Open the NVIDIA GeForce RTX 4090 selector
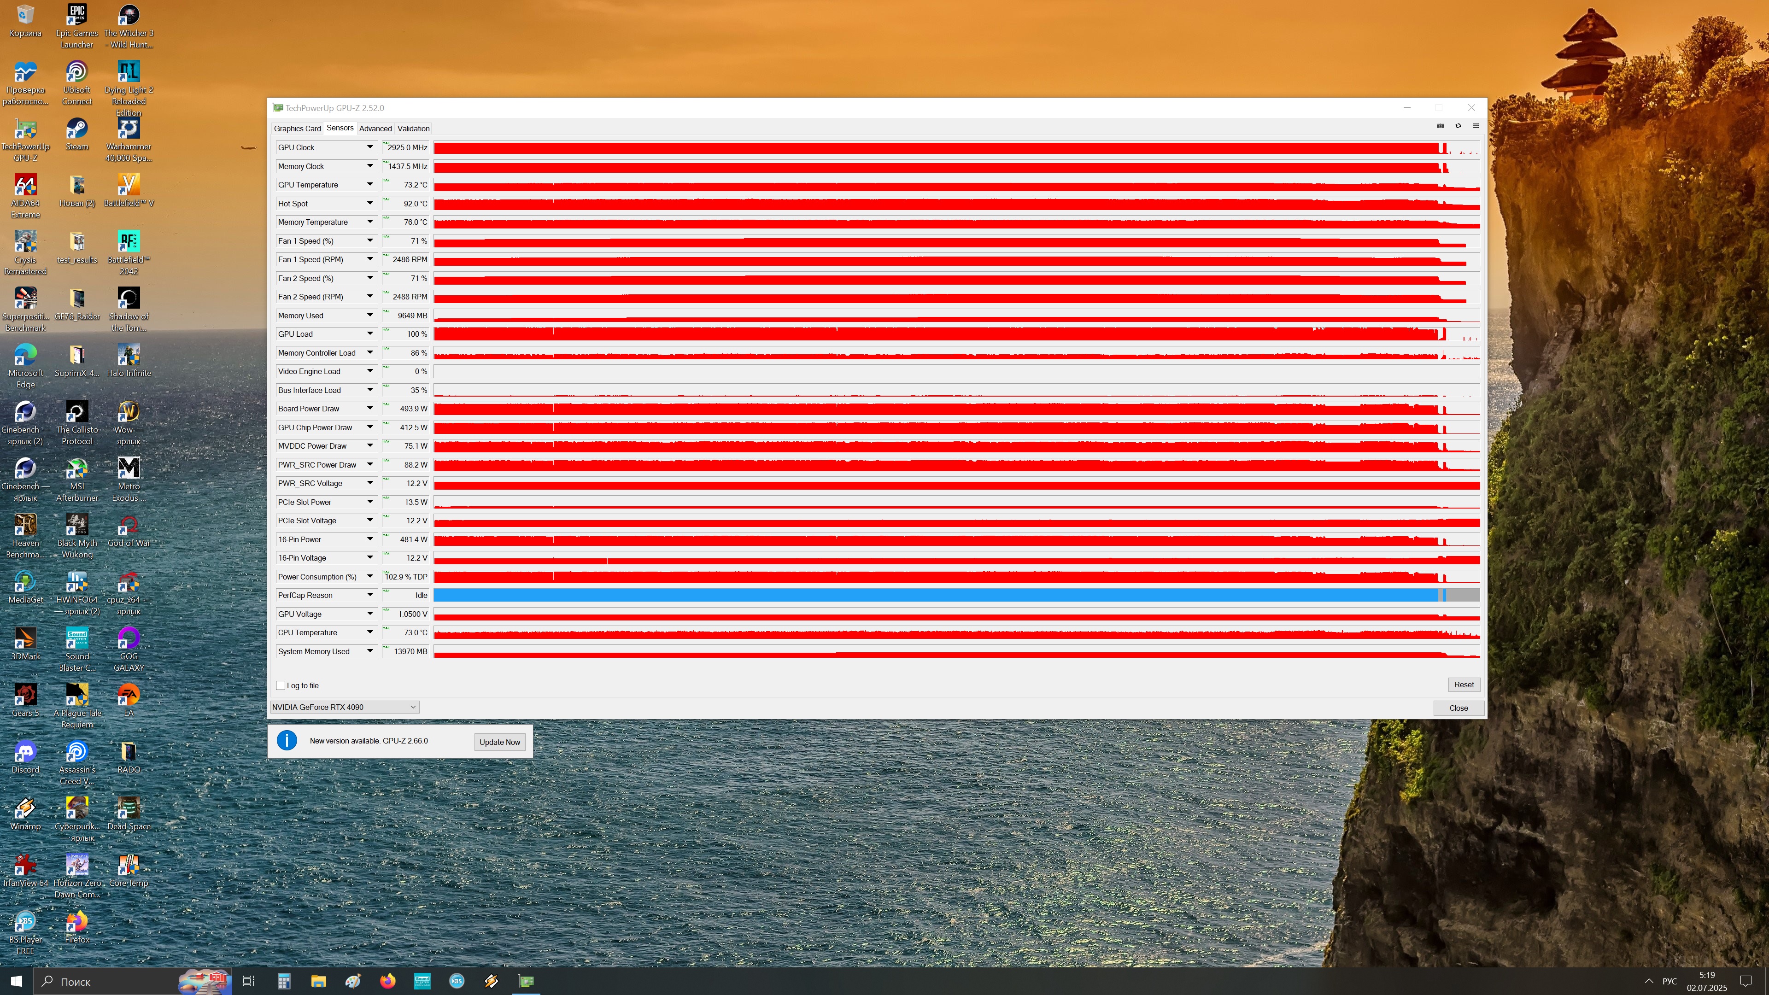The height and width of the screenshot is (995, 1769). point(344,707)
